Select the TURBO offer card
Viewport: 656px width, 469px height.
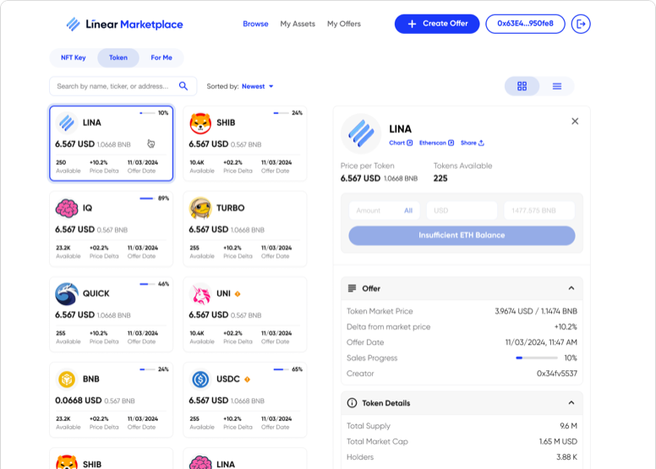[x=245, y=229]
